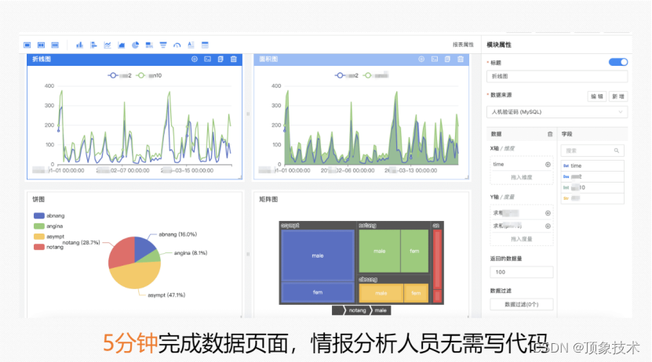Viewport: 652px width, 362px height.
Task: Click asympt yellow slice of pie chart
Action: (134, 276)
